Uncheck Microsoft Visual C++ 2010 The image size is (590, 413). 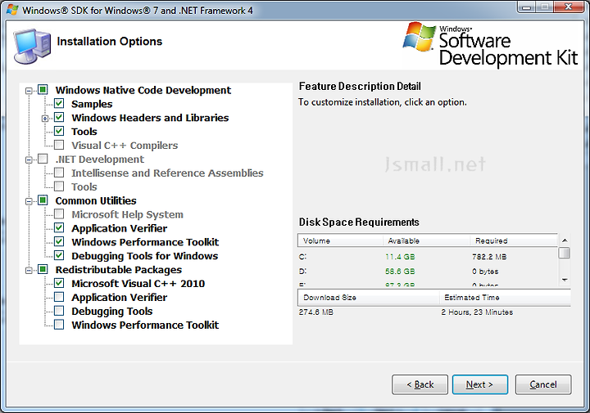coord(59,283)
